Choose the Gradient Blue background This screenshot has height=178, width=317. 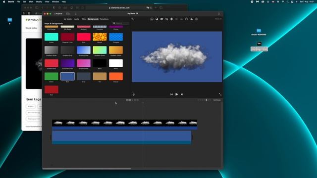(x=84, y=50)
